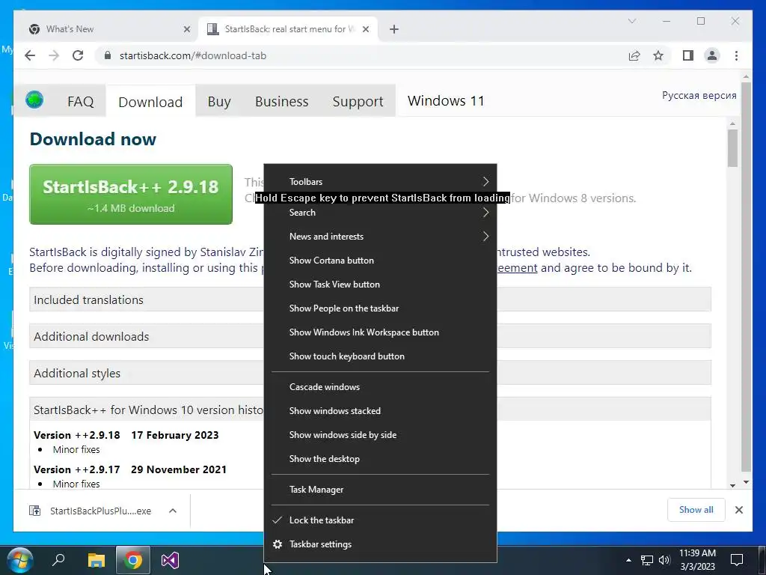Select Show windows side by side
This screenshot has height=575, width=766.
[380, 435]
